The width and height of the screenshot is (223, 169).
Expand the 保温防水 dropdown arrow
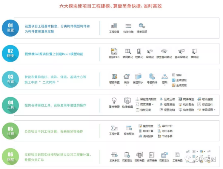(x=138, y=85)
